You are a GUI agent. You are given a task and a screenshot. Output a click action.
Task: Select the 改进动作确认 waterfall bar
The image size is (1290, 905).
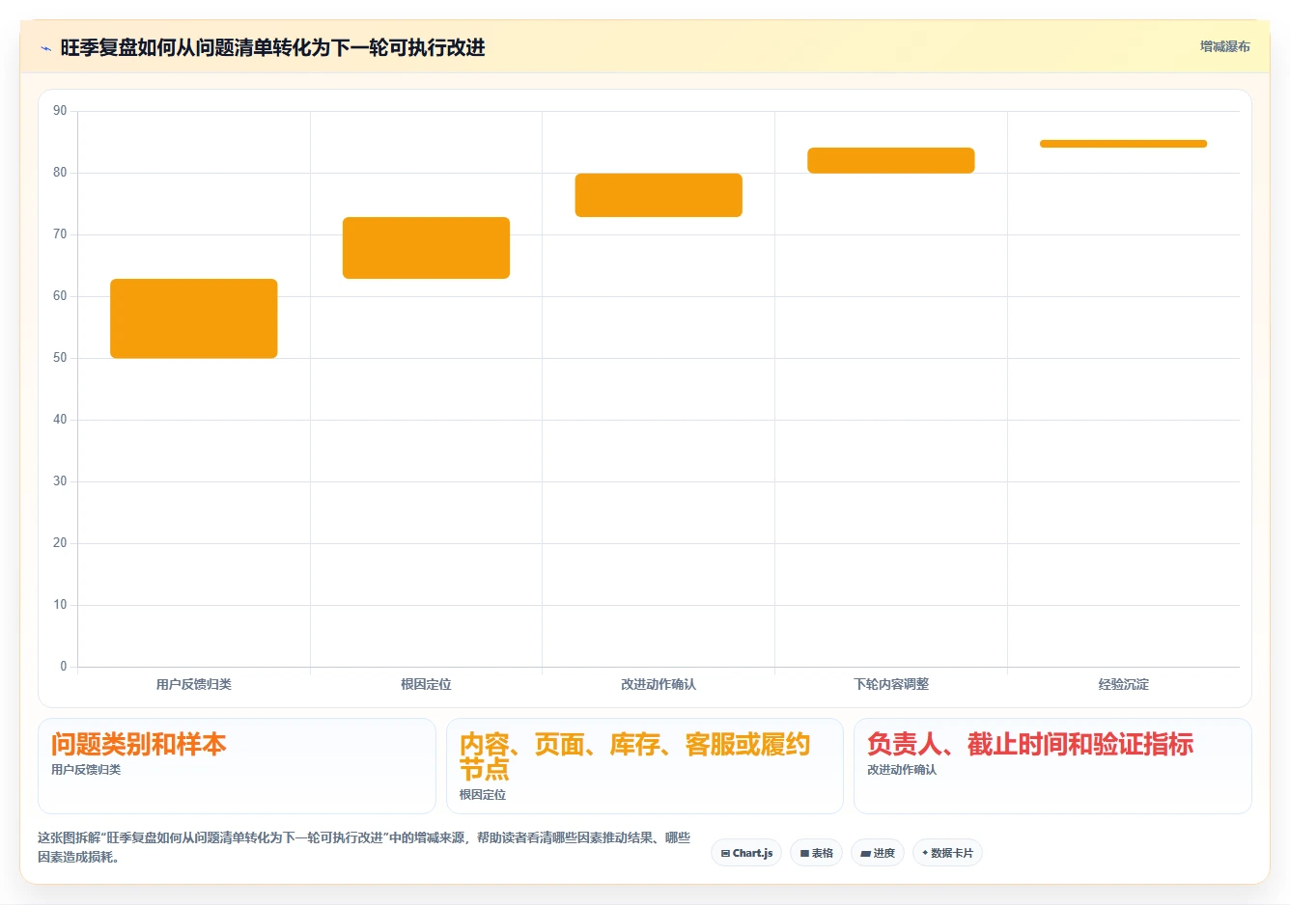[x=659, y=195]
